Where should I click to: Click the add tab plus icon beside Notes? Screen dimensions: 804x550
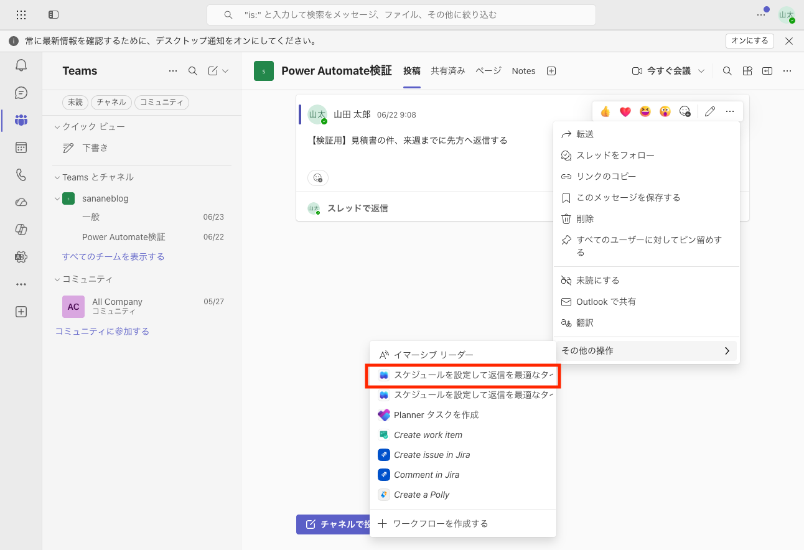(551, 71)
